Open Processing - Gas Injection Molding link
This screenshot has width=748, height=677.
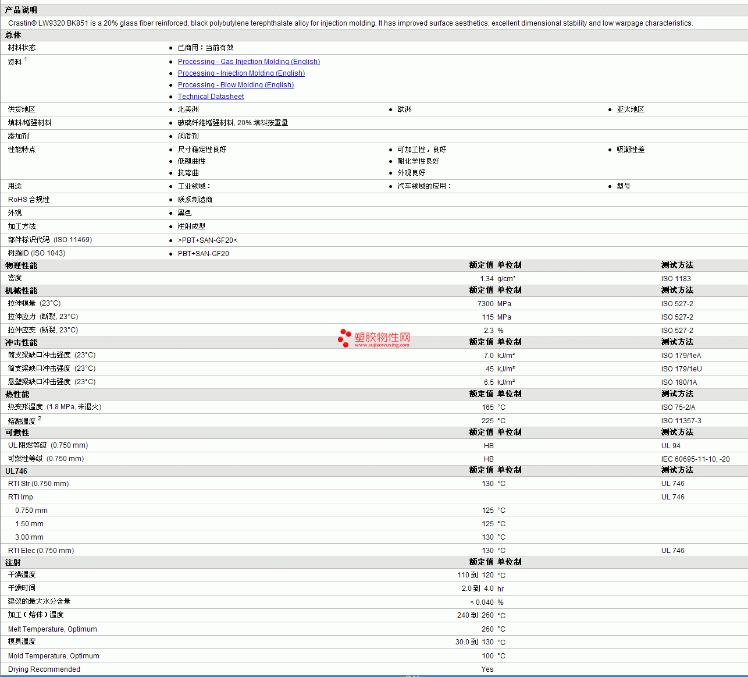[248, 62]
